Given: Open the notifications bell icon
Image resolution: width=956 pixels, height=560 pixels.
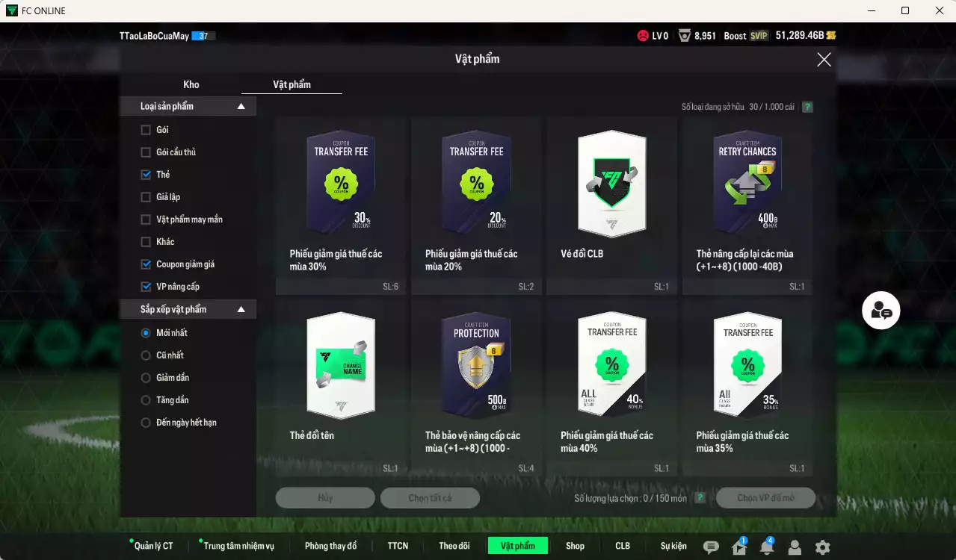Looking at the screenshot, I should click(x=766, y=547).
